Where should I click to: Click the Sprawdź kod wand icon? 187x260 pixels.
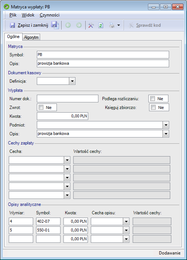tap(131, 25)
